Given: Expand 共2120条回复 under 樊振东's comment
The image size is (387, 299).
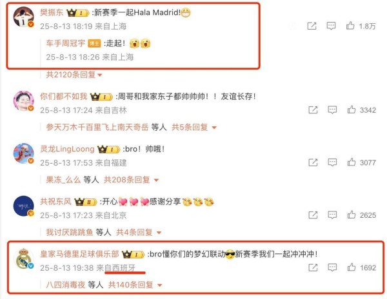Looking at the screenshot, I should [74, 75].
